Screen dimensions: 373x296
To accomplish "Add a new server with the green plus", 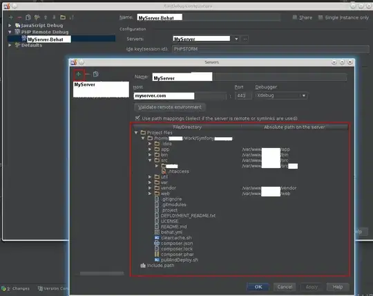I will point(79,74).
